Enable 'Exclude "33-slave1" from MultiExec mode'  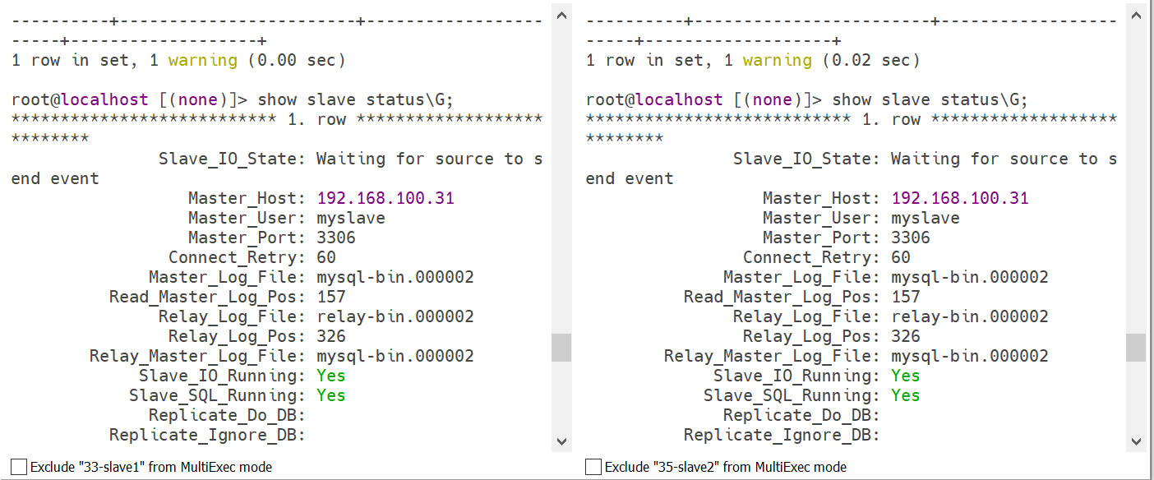17,466
